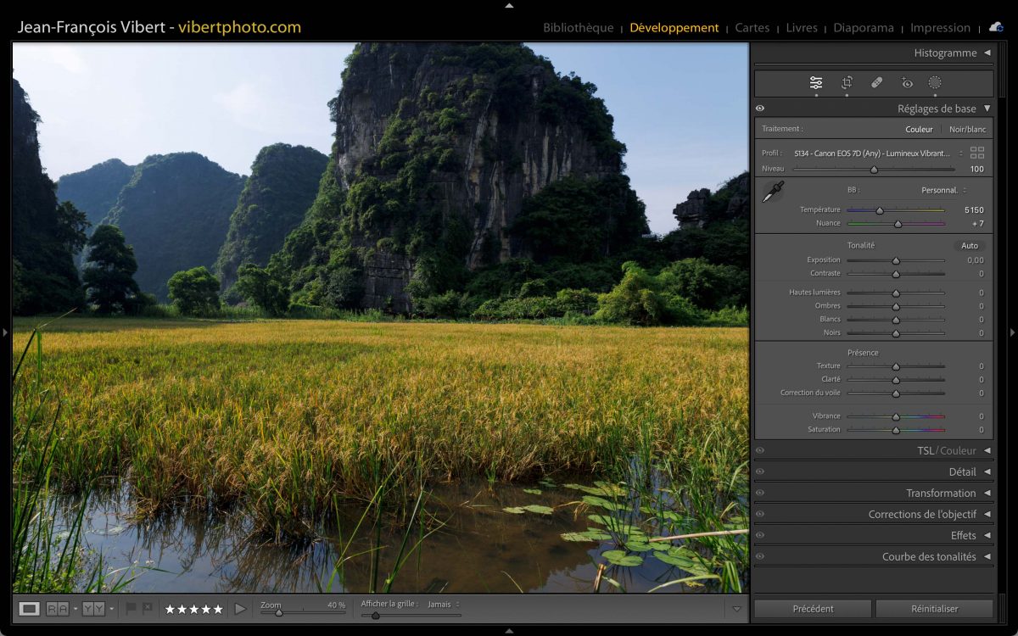This screenshot has width=1018, height=636.
Task: Click the Edit sliders icon
Action: coord(816,82)
